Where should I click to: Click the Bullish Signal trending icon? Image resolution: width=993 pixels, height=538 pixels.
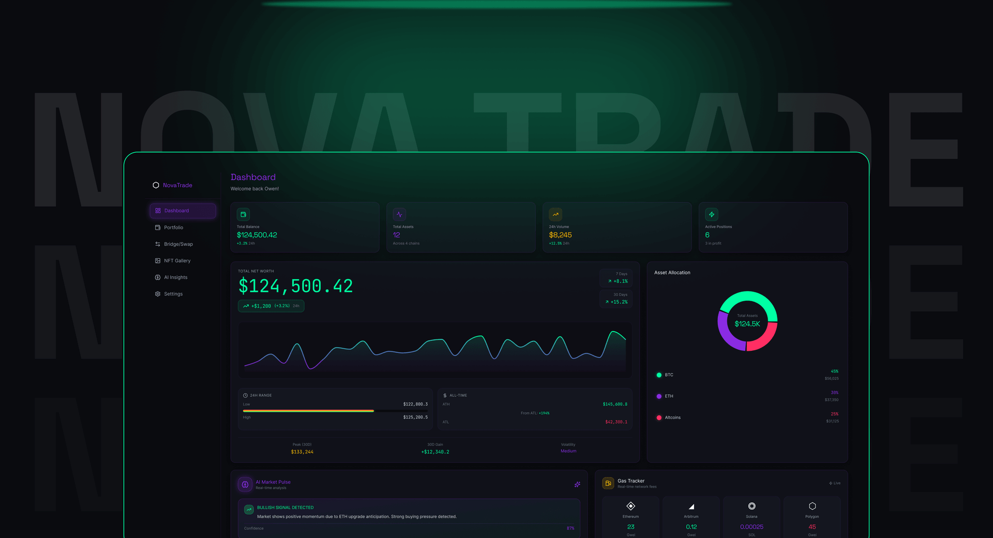point(249,510)
